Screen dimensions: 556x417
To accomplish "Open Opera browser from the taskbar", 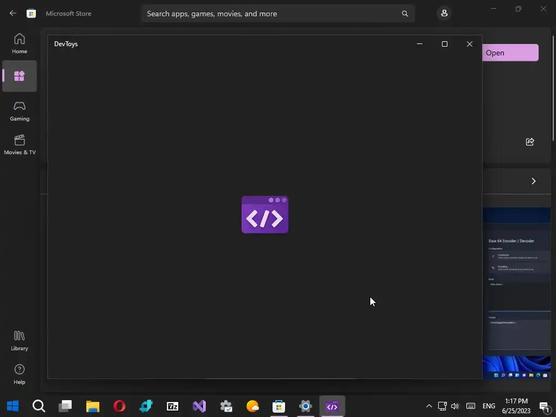I will tap(119, 406).
